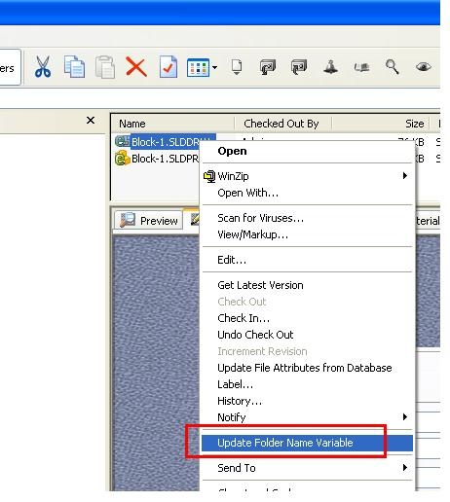This screenshot has width=450, height=502.
Task: Switch to the Preview tab
Action: (149, 221)
